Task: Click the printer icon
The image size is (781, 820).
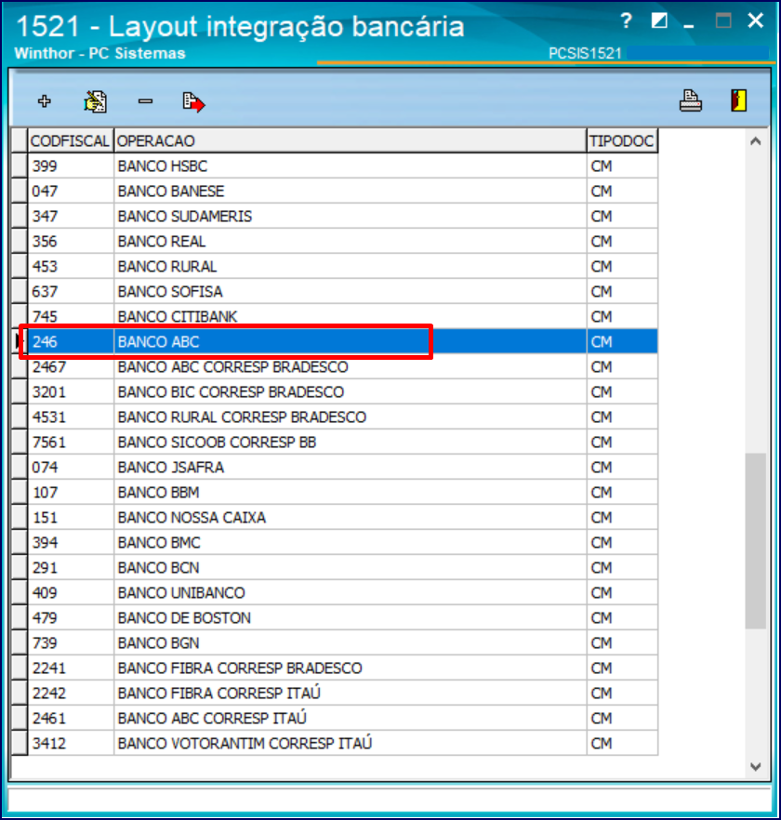Action: coord(691,101)
